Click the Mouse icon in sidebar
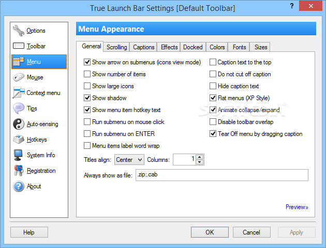The width and height of the screenshot is (326, 248). [x=19, y=77]
